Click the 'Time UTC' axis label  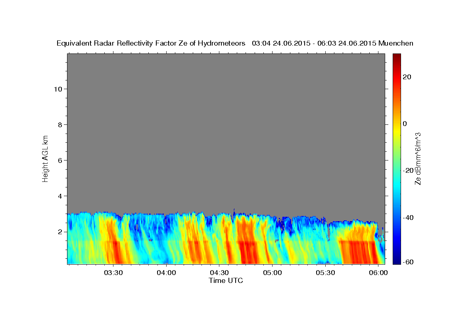tap(226, 281)
